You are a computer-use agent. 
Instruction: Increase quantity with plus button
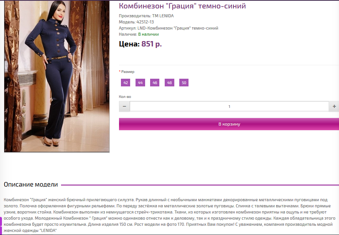pos(334,106)
